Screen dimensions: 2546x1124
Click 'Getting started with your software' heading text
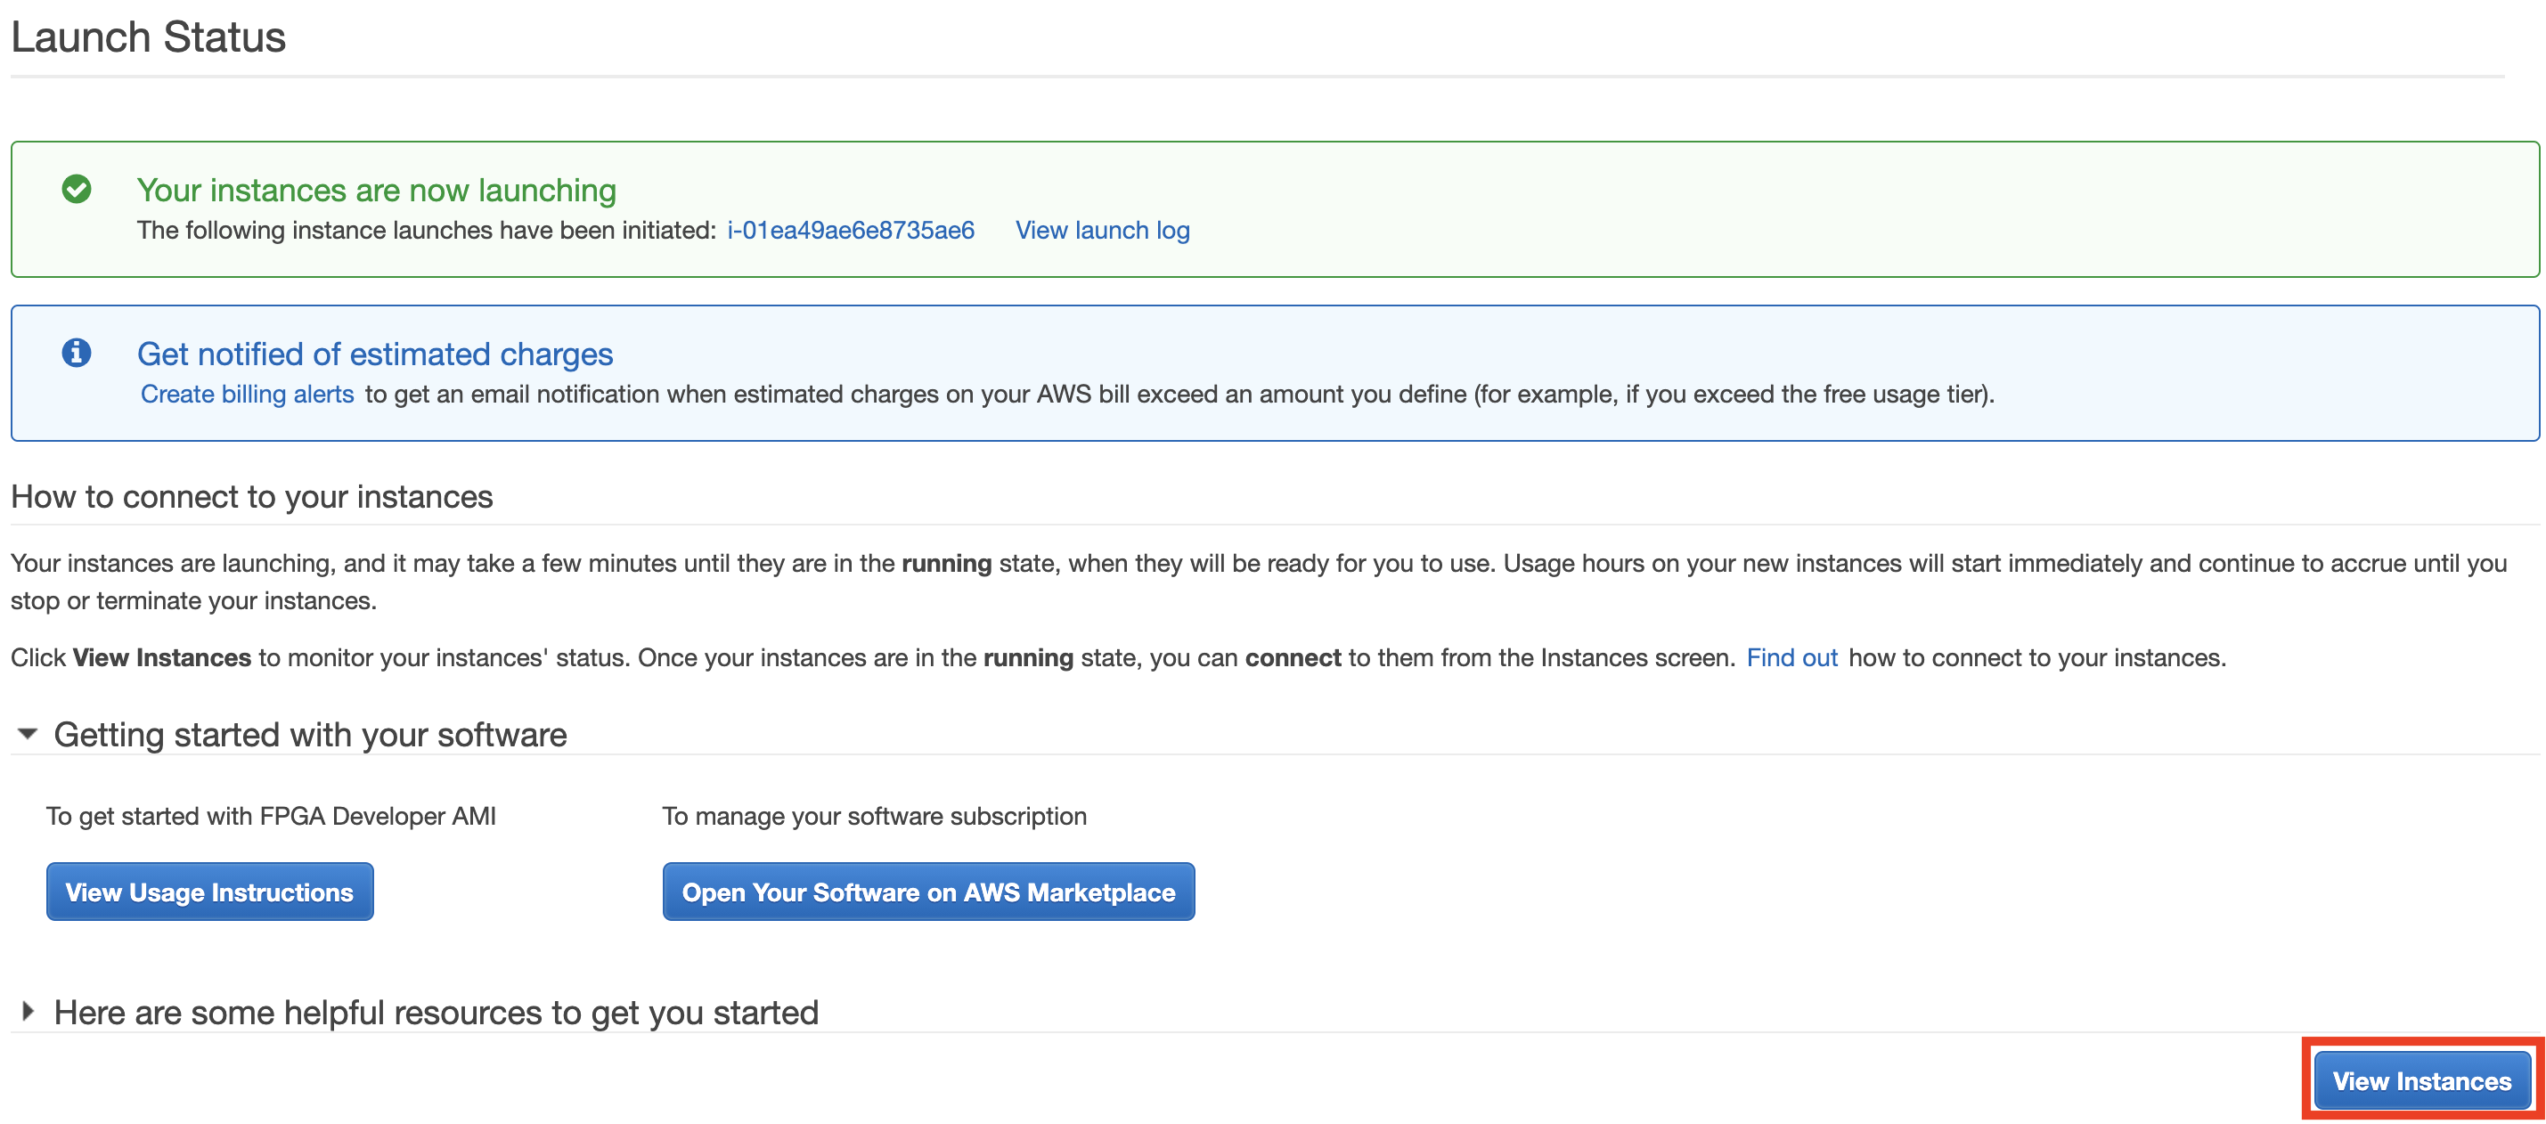[310, 736]
